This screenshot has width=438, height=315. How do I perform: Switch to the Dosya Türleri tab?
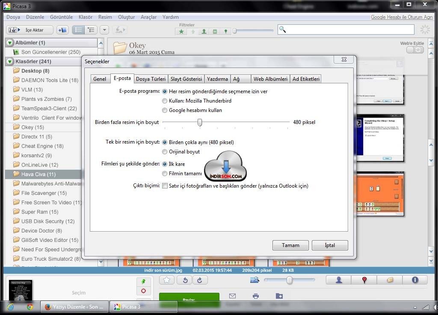point(151,79)
